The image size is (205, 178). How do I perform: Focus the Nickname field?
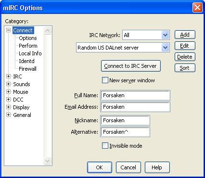tap(125, 120)
